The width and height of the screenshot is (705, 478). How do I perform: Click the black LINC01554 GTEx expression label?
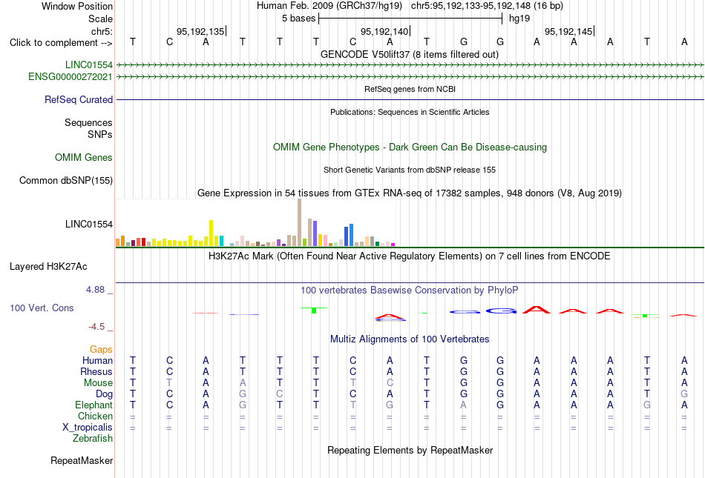(x=88, y=224)
